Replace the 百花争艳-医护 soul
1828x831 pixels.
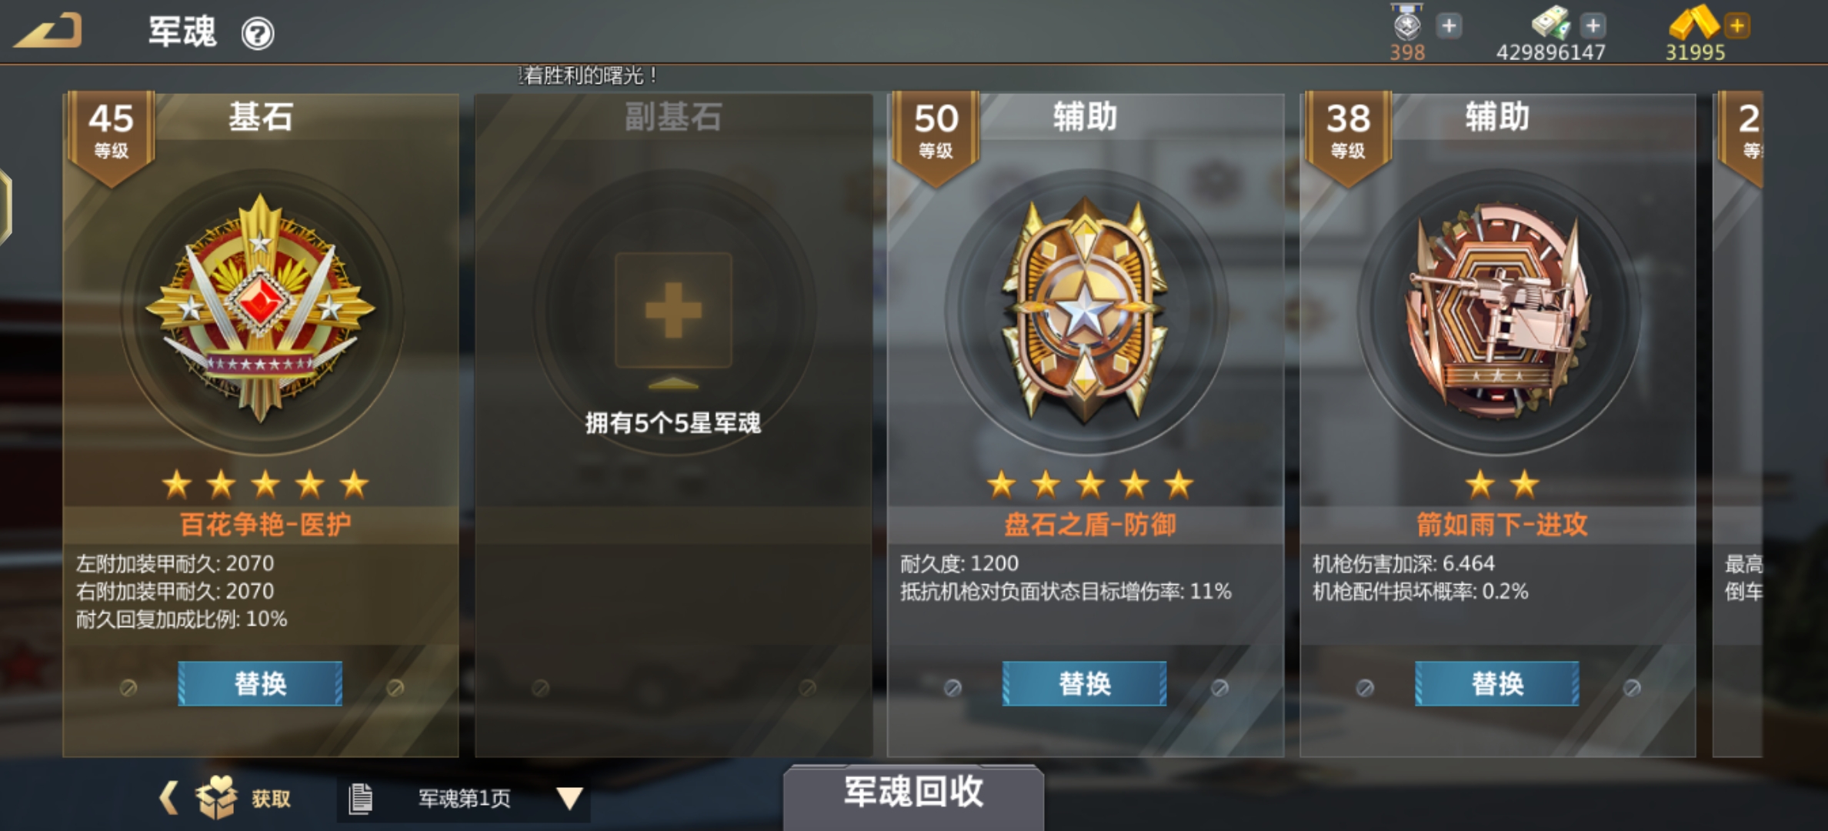260,683
